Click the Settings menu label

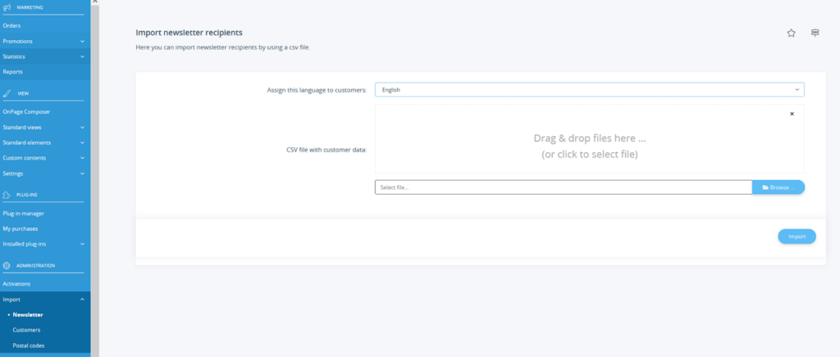pos(13,174)
